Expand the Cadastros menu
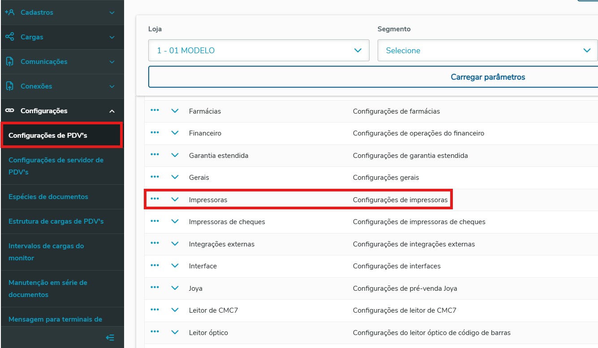Viewport: 598px width, 348px height. pyautogui.click(x=112, y=13)
